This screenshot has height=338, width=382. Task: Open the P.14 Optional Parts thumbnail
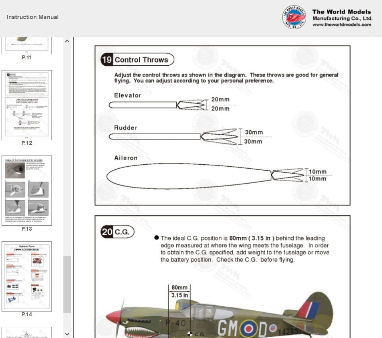tap(27, 276)
